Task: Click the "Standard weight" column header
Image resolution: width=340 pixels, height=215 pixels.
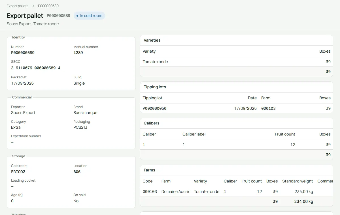Action: click(x=297, y=181)
